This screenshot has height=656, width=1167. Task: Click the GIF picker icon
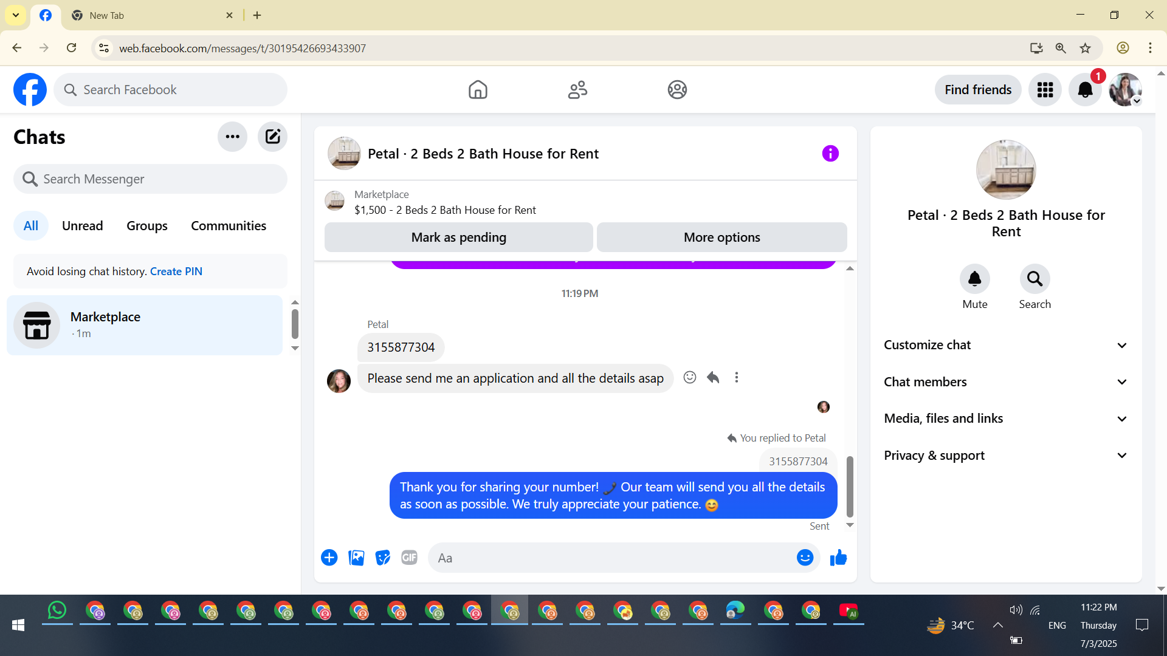pos(409,558)
